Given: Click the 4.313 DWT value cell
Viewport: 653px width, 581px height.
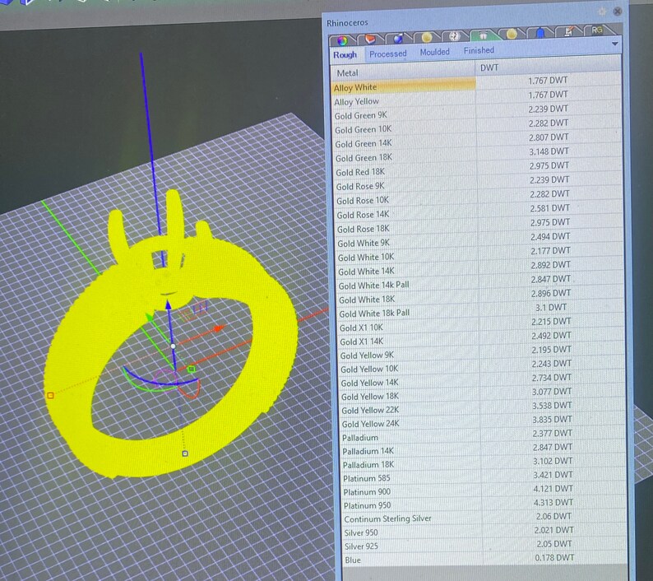Looking at the screenshot, I should pyautogui.click(x=553, y=502).
